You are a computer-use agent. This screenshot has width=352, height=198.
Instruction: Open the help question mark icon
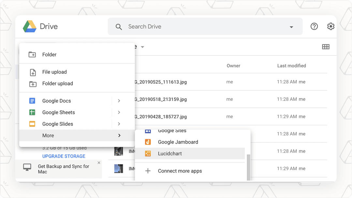click(x=314, y=26)
